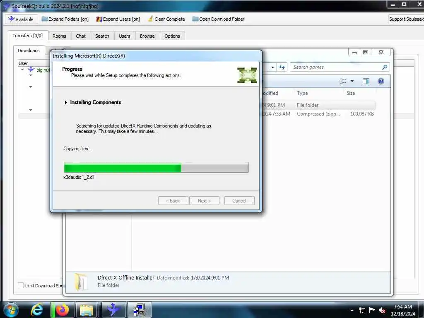Open the view options dropdown arrow in Explorer

click(x=352, y=81)
